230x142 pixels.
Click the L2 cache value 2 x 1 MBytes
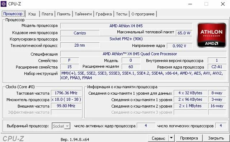click(x=191, y=106)
